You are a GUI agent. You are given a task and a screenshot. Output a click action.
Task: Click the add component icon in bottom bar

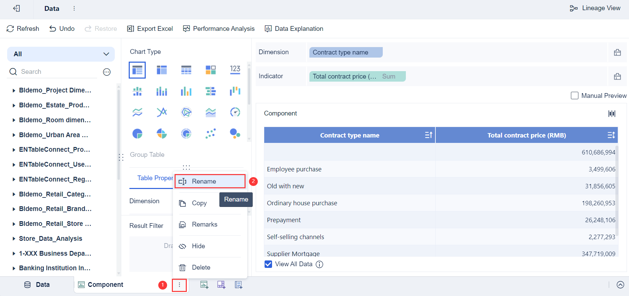point(204,285)
